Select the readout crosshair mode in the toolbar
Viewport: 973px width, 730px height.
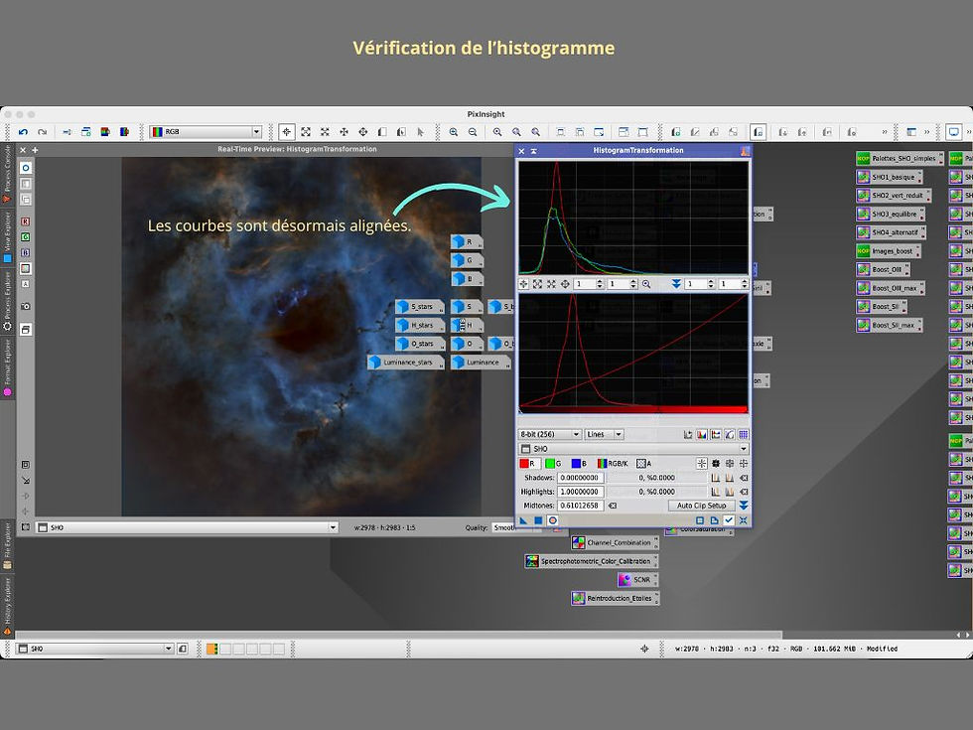pyautogui.click(x=286, y=131)
